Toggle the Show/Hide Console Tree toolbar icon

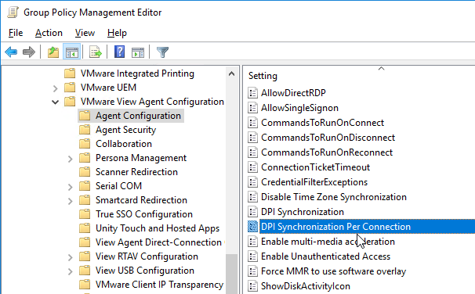72,52
